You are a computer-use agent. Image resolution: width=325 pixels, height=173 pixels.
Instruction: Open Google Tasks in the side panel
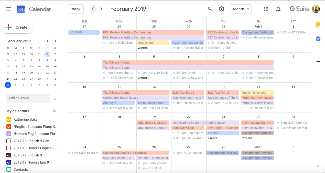(318, 39)
